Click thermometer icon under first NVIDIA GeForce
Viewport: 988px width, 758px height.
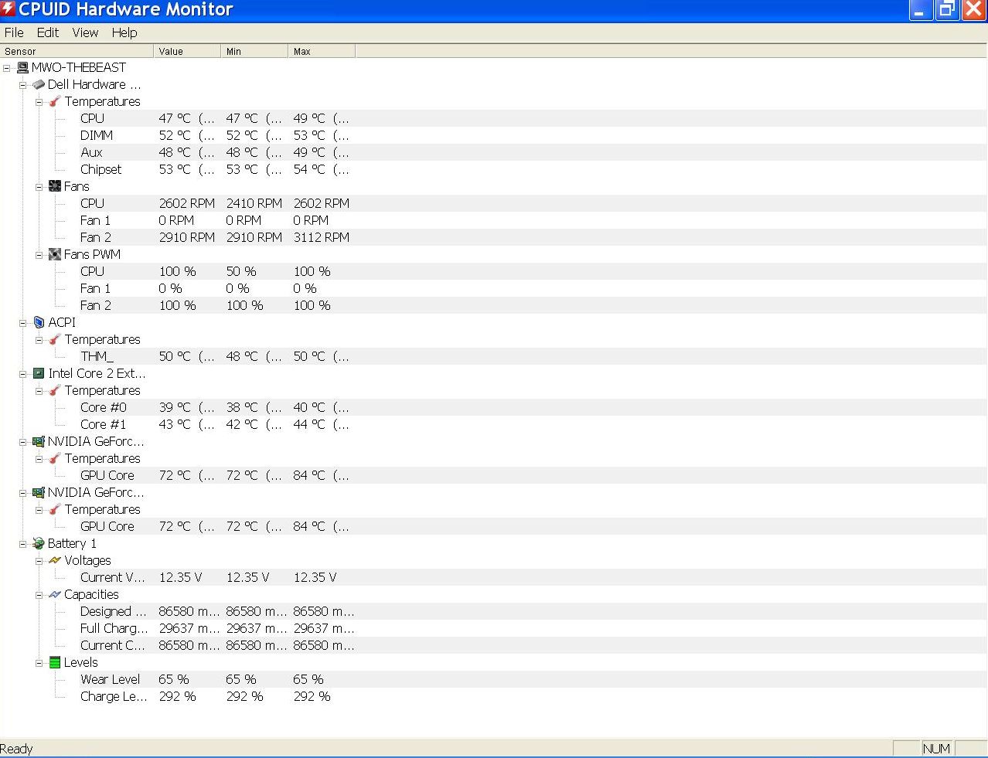pos(55,458)
